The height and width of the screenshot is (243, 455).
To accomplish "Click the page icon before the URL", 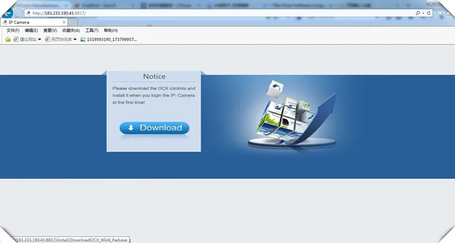I will pyautogui.click(x=29, y=13).
